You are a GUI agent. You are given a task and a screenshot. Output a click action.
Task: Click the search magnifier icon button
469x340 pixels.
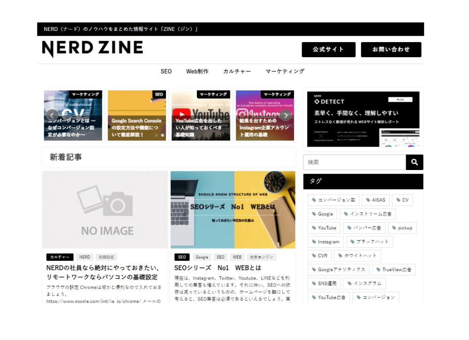[414, 162]
